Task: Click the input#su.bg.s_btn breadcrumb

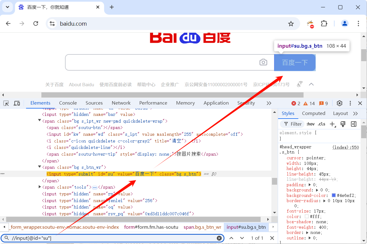Action: coord(246,227)
